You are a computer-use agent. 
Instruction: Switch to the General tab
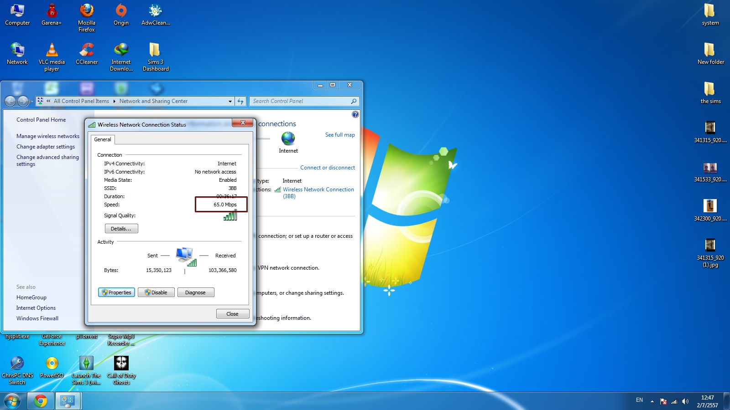pyautogui.click(x=103, y=139)
